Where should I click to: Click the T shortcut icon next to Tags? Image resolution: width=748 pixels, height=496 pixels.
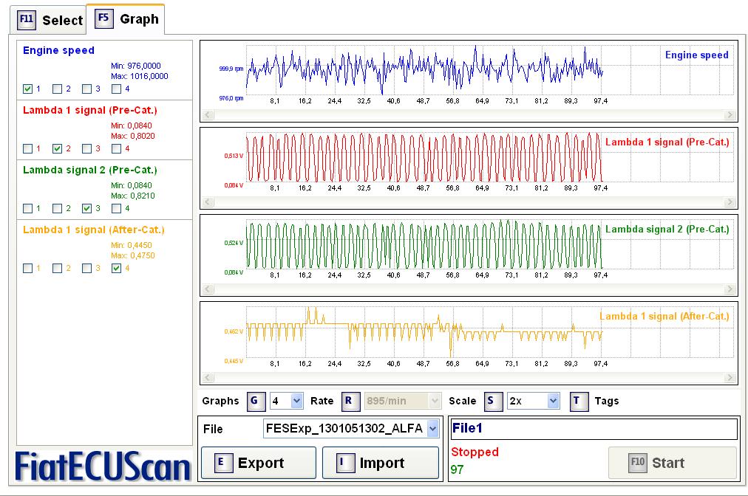(579, 401)
